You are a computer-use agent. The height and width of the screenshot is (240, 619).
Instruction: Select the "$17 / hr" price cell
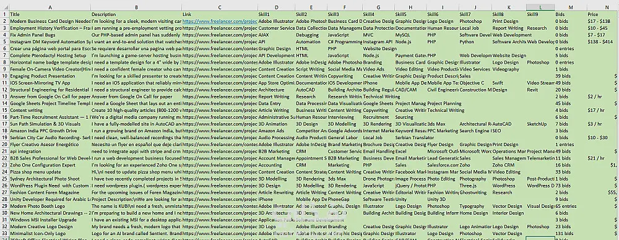coord(602,111)
